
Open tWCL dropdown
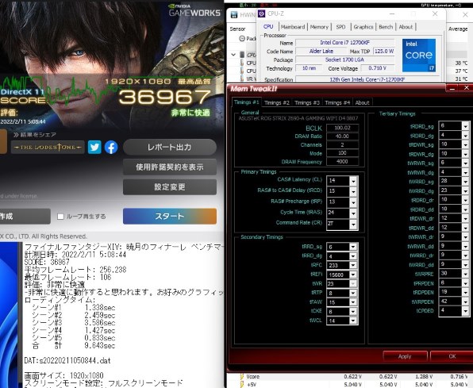point(352,321)
